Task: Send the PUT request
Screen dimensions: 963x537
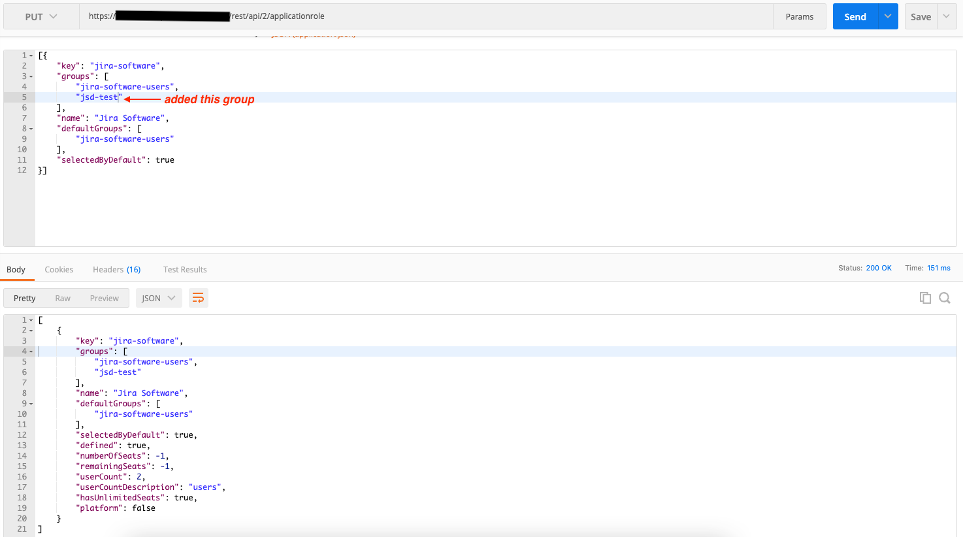Action: tap(855, 16)
